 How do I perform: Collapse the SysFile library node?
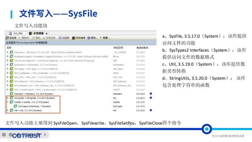click(7, 102)
